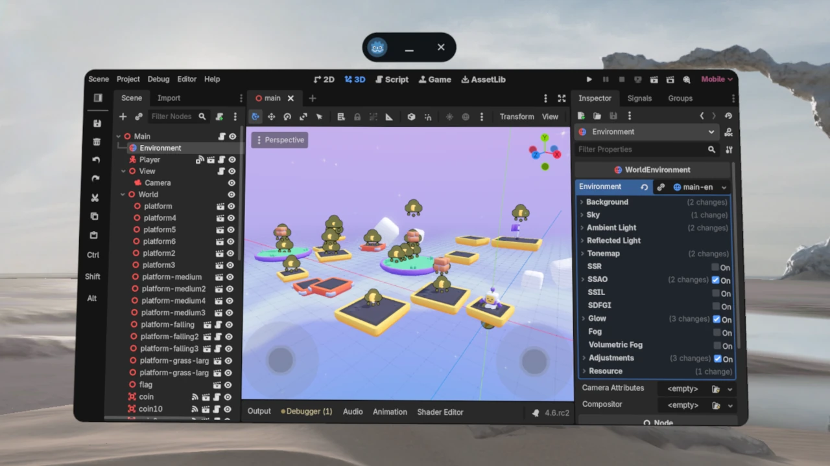
Task: Run the project with the play button
Action: tap(589, 80)
